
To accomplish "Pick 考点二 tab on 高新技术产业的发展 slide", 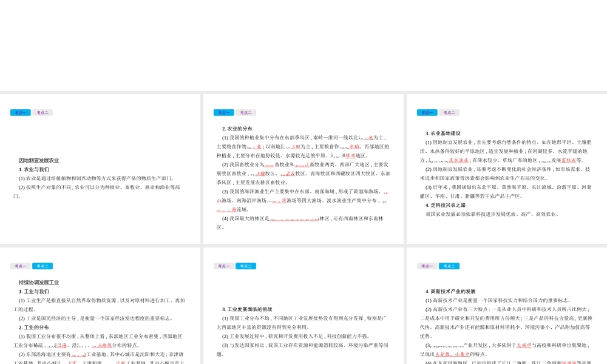I will (x=449, y=266).
